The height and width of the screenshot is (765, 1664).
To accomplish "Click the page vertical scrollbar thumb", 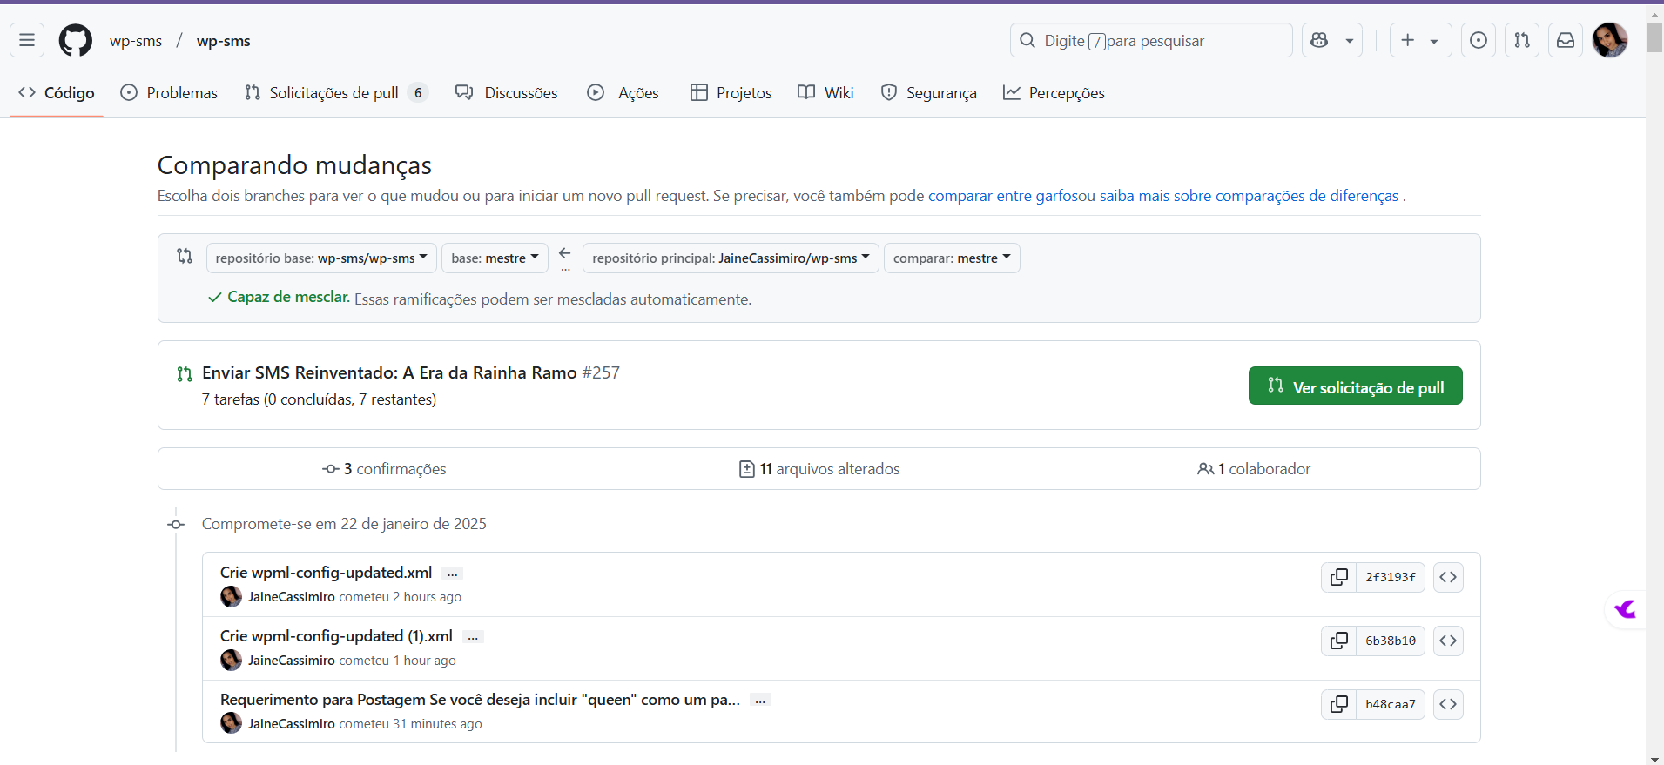I will click(x=1654, y=37).
